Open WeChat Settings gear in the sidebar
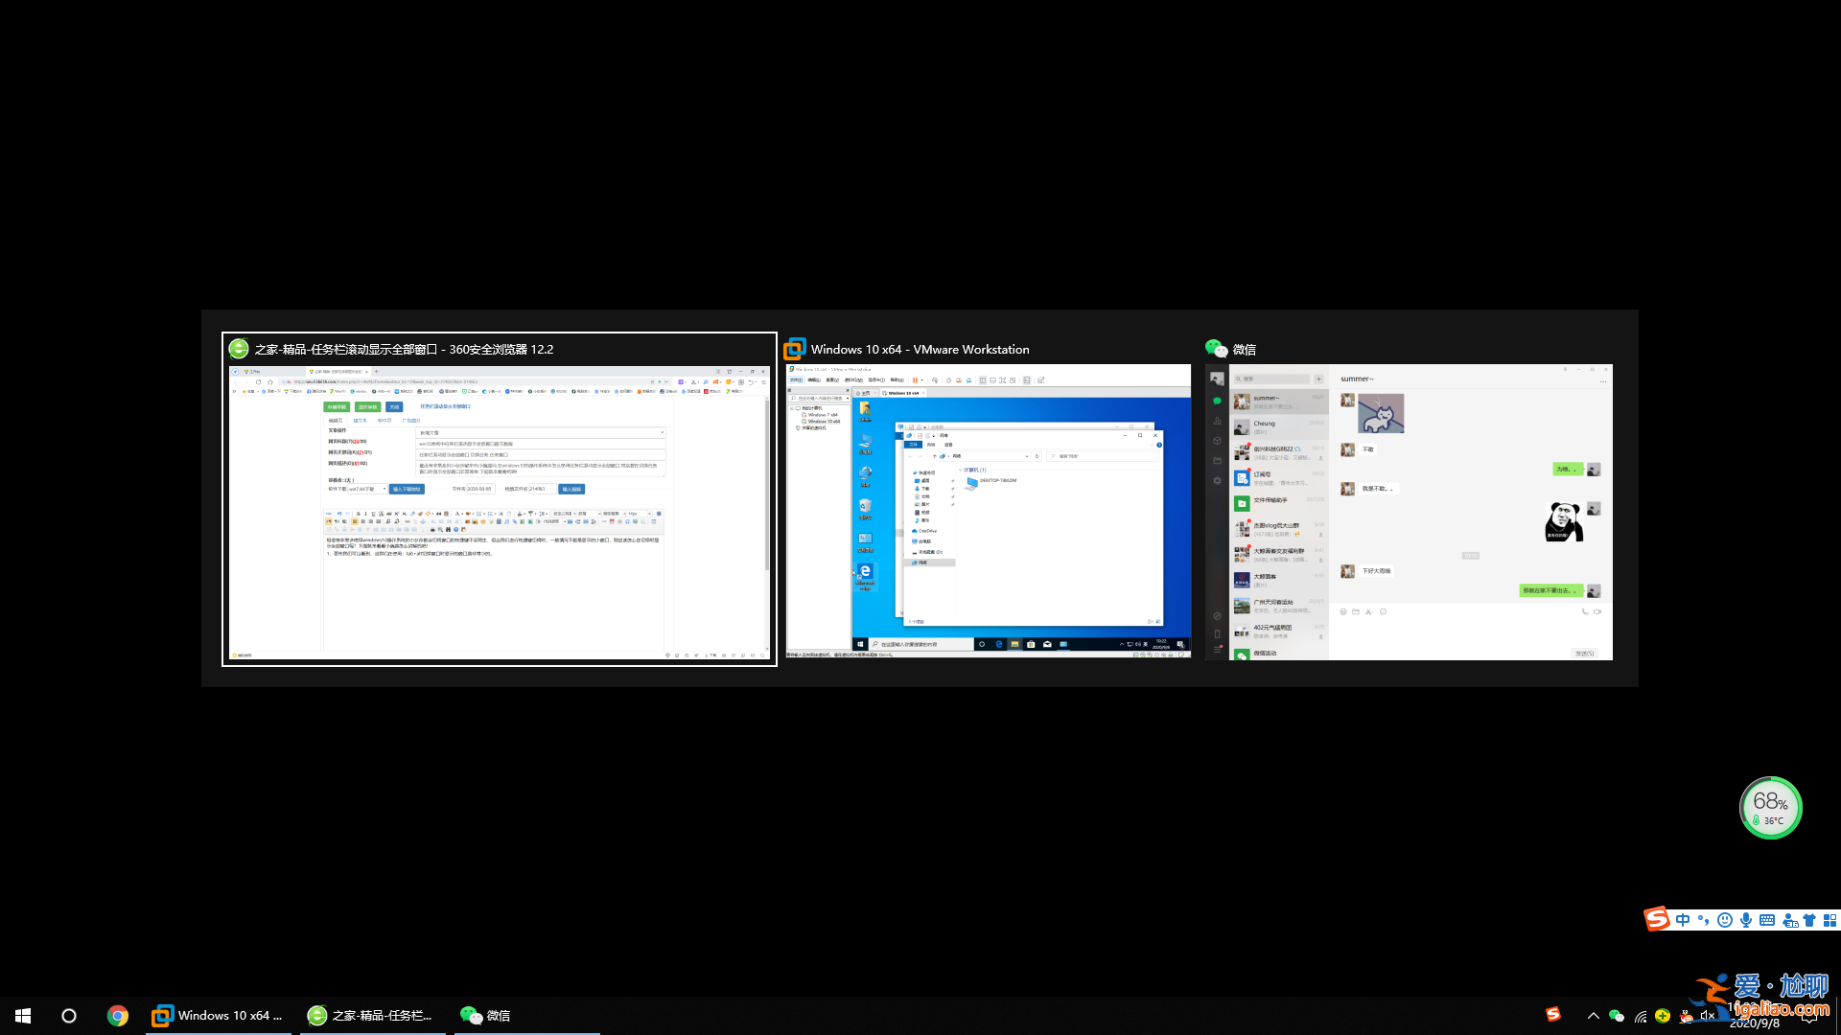The width and height of the screenshot is (1841, 1035). point(1216,480)
